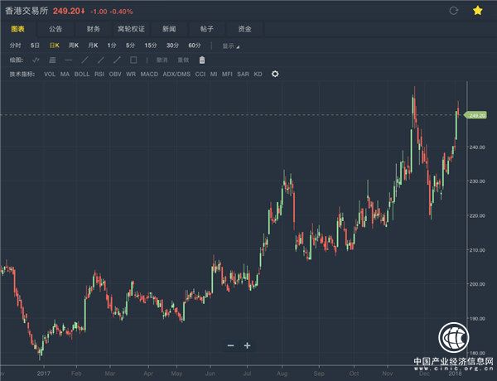
Task: Switch chart period to 周K
Action: 73,46
